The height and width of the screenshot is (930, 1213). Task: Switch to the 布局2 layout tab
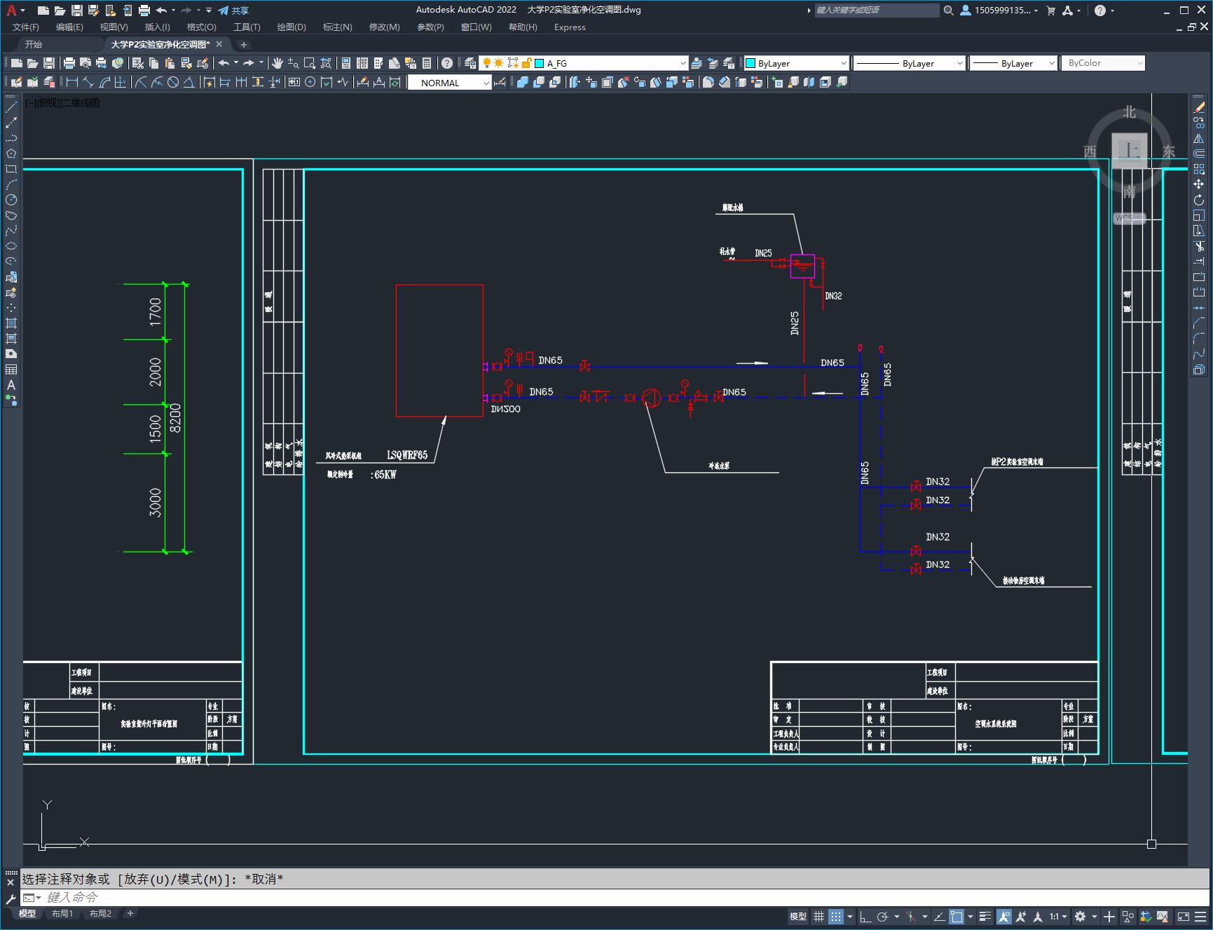point(100,913)
